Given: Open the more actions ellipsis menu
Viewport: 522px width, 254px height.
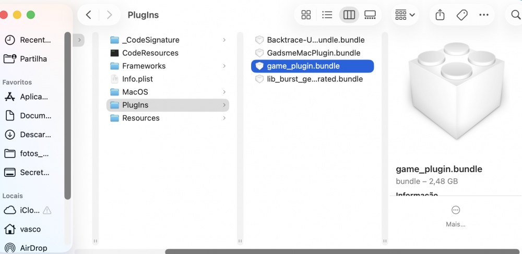Looking at the screenshot, I should pyautogui.click(x=483, y=15).
